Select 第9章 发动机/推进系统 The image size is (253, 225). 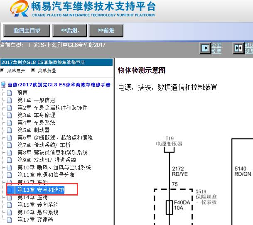47,160
